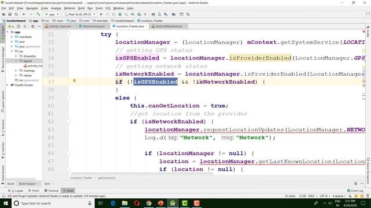Run the app with green play icon
This screenshot has height=208, width=371.
(x=101, y=14)
